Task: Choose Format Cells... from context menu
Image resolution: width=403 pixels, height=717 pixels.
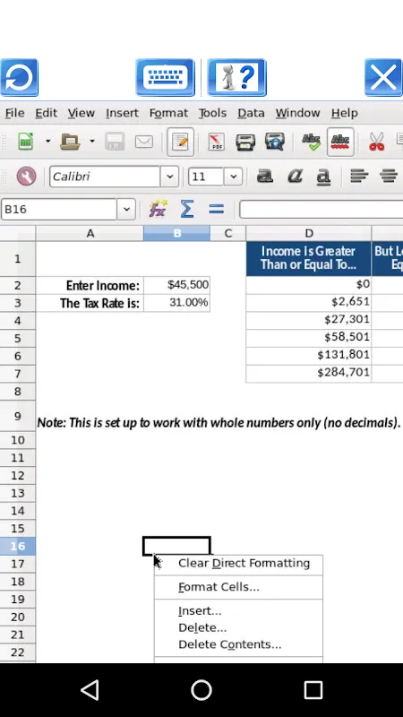Action: click(x=219, y=587)
